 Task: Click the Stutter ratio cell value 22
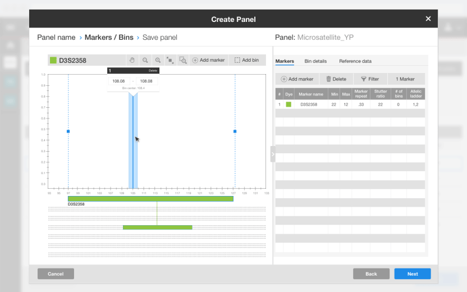(x=381, y=104)
